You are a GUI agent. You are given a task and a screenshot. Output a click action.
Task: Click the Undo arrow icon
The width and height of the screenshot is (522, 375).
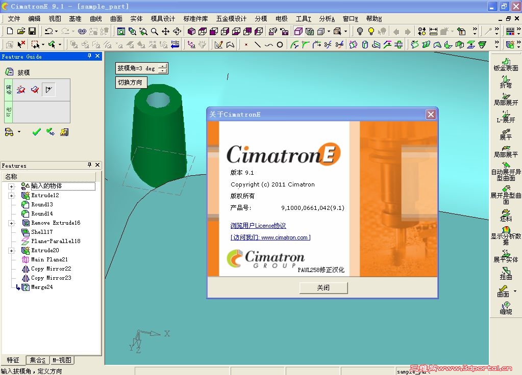48,31
